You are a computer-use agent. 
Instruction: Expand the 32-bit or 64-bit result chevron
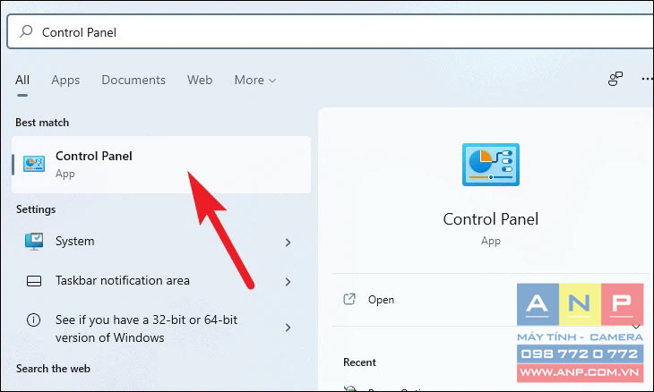coord(288,328)
